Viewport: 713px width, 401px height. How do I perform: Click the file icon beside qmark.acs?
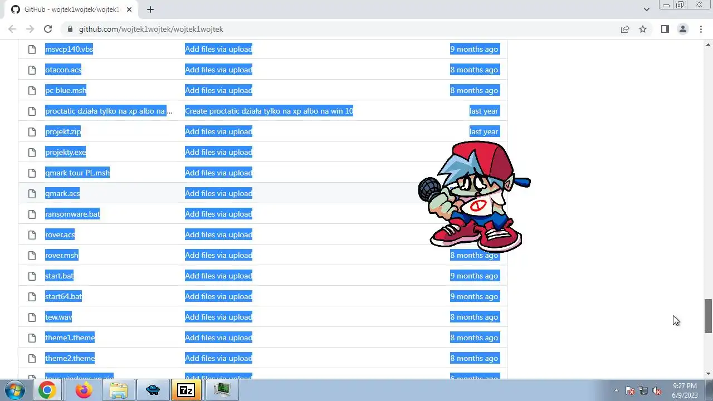(x=32, y=193)
